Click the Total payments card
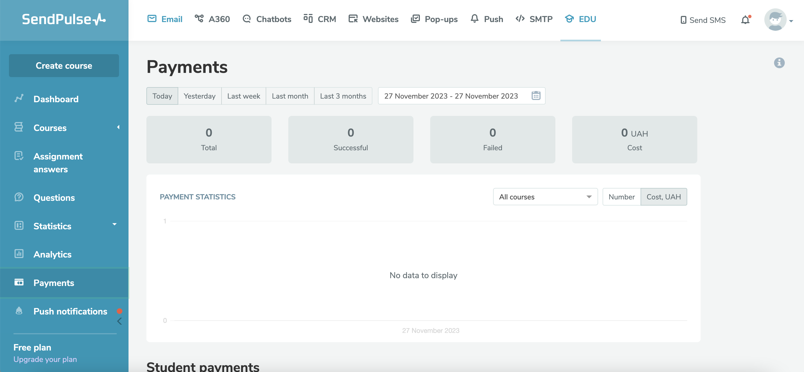804x372 pixels. click(x=209, y=140)
